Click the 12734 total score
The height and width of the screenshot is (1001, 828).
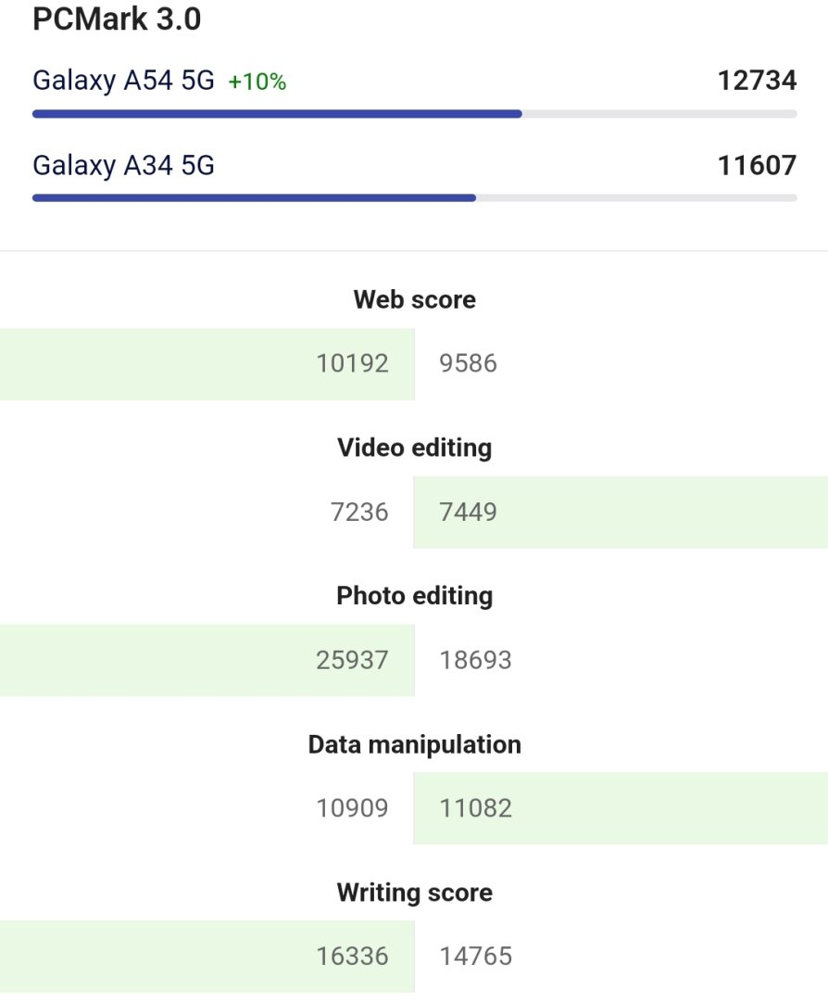click(758, 81)
